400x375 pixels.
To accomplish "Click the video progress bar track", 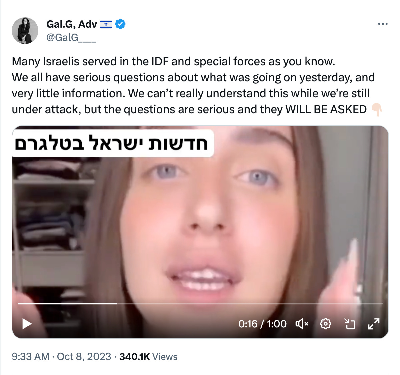I will coord(200,303).
